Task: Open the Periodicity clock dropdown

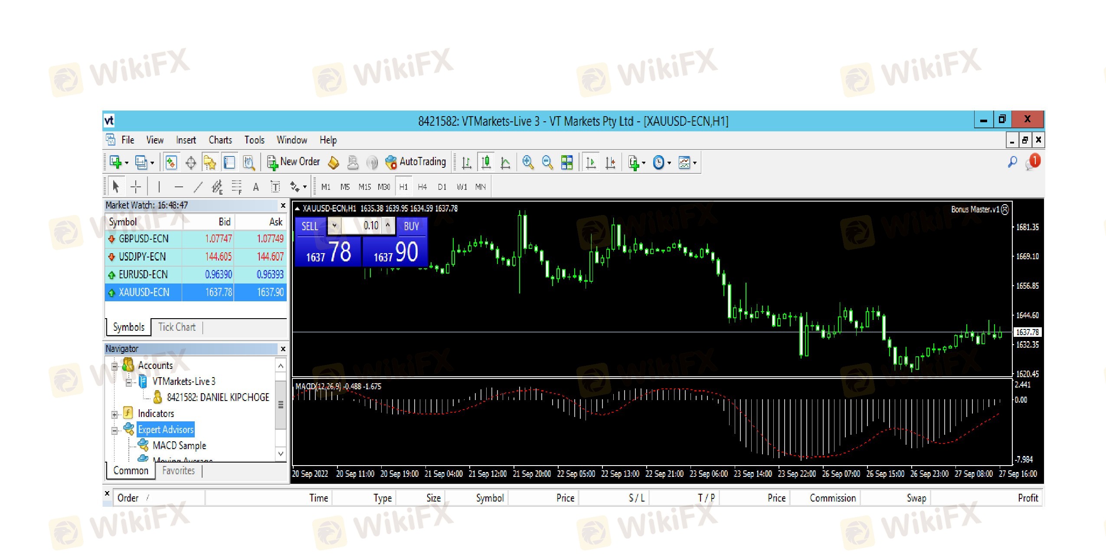Action: point(662,163)
